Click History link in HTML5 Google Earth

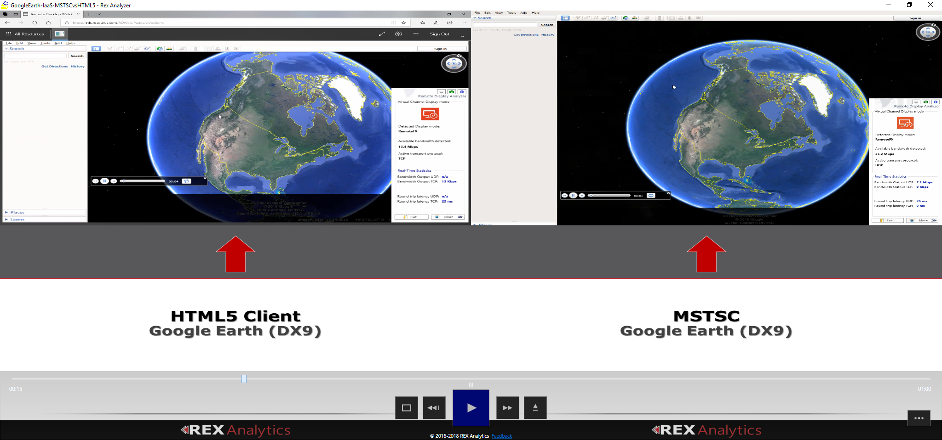tap(78, 67)
